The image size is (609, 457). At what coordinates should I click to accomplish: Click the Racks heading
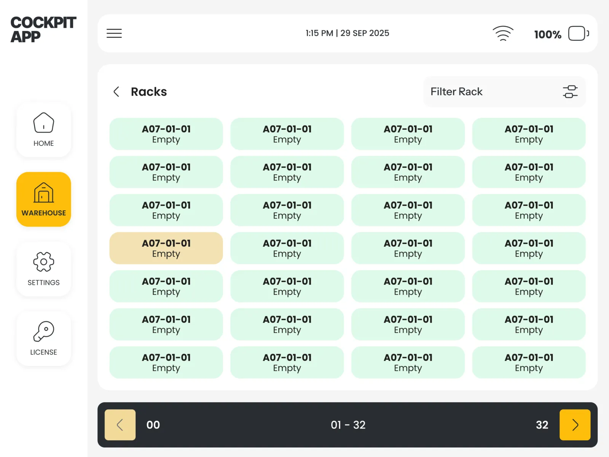[x=149, y=92]
